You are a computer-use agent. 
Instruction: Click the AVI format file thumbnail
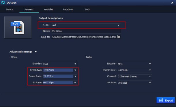coord(18,27)
